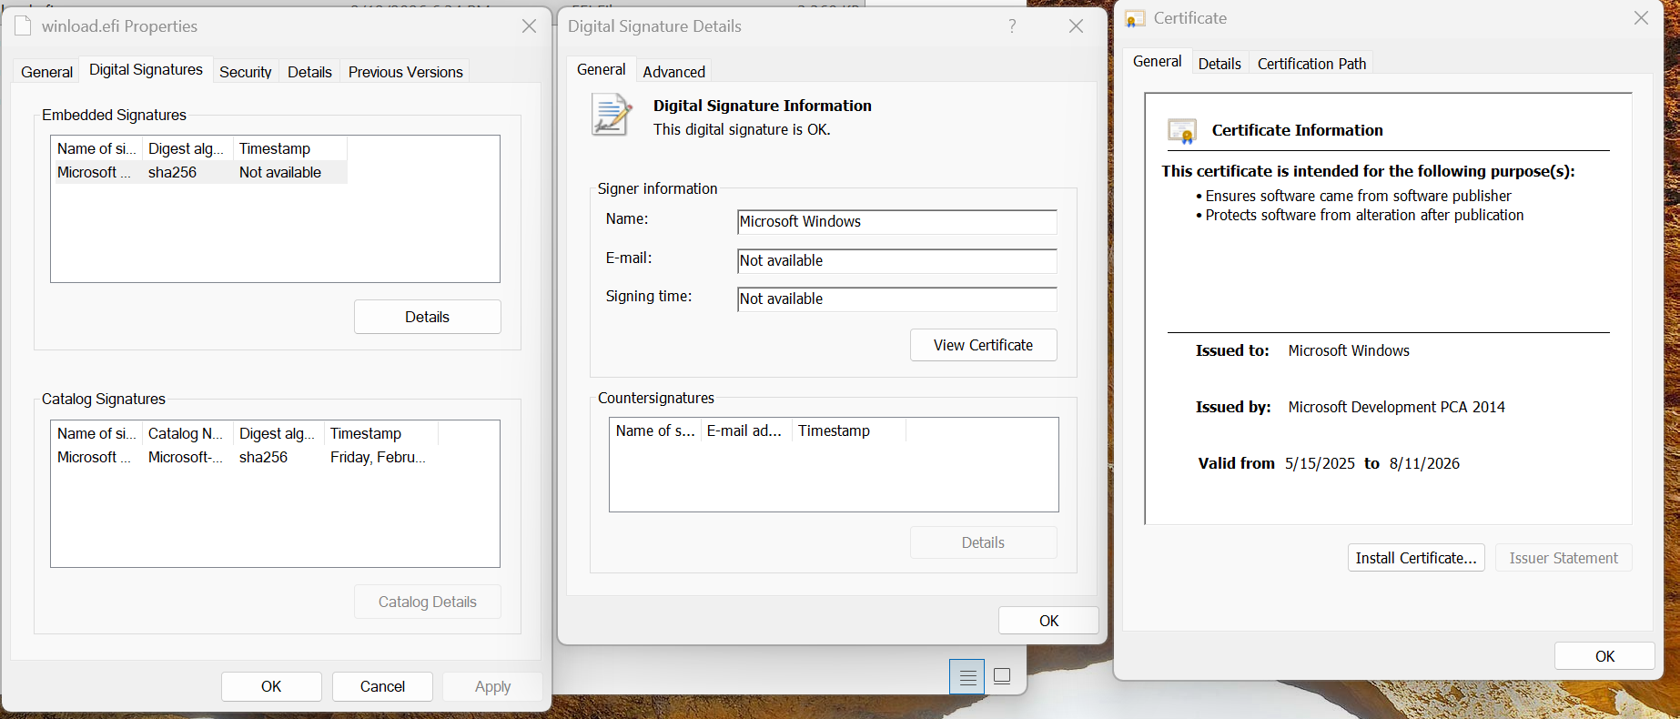Image resolution: width=1680 pixels, height=719 pixels.
Task: Click the certificate icon in Certificate title bar
Action: (x=1135, y=18)
